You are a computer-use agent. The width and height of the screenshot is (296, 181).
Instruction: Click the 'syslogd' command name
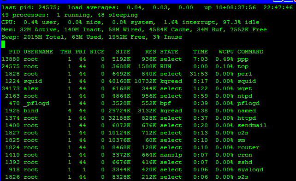pos(250,170)
